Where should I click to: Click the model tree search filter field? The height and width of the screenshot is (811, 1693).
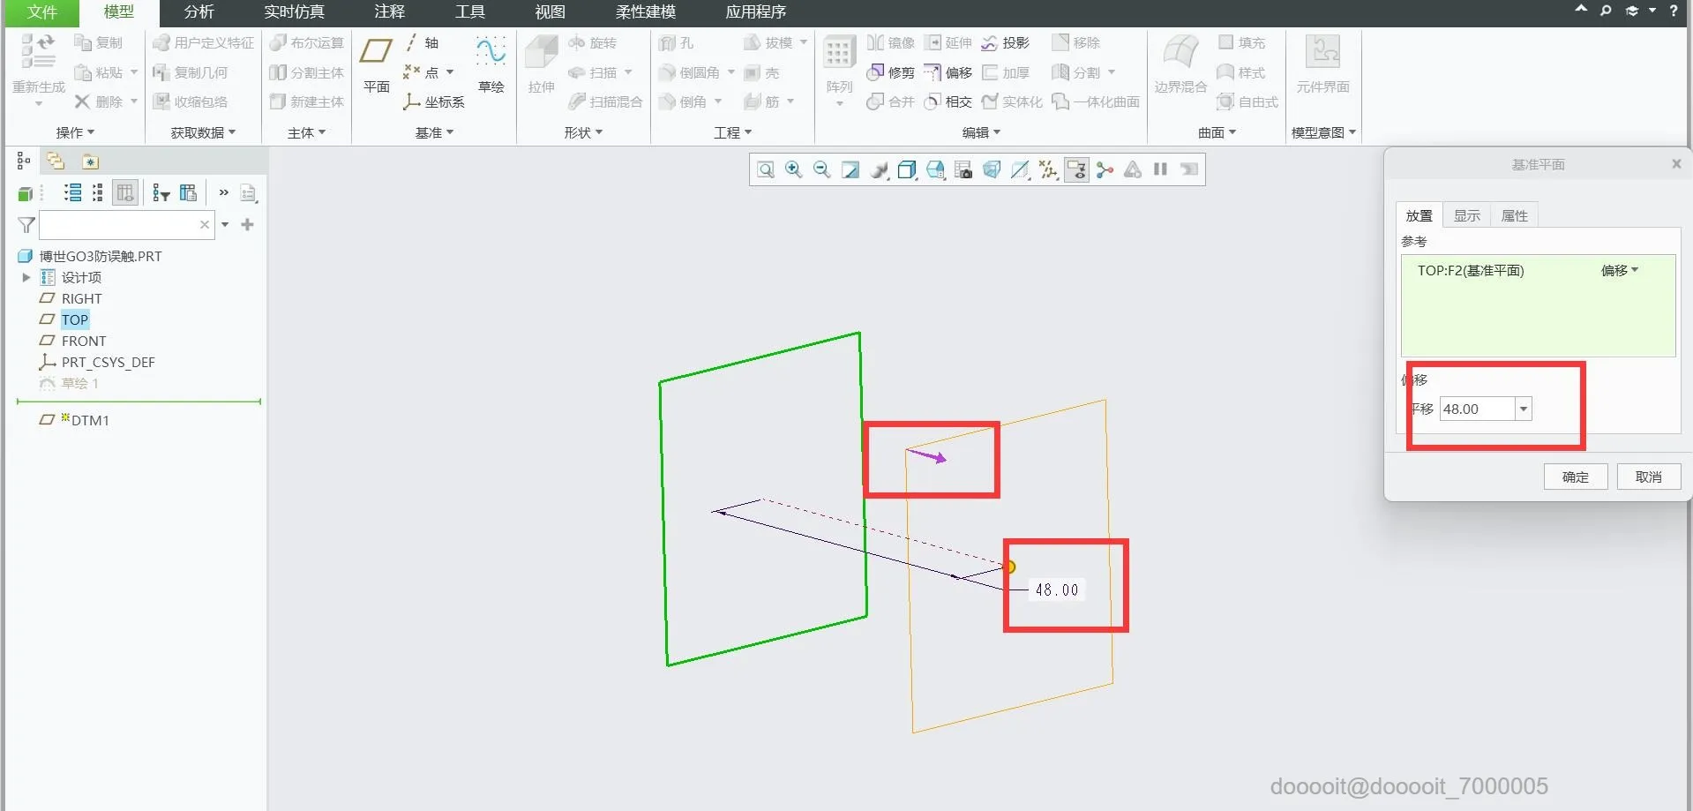[x=119, y=225]
